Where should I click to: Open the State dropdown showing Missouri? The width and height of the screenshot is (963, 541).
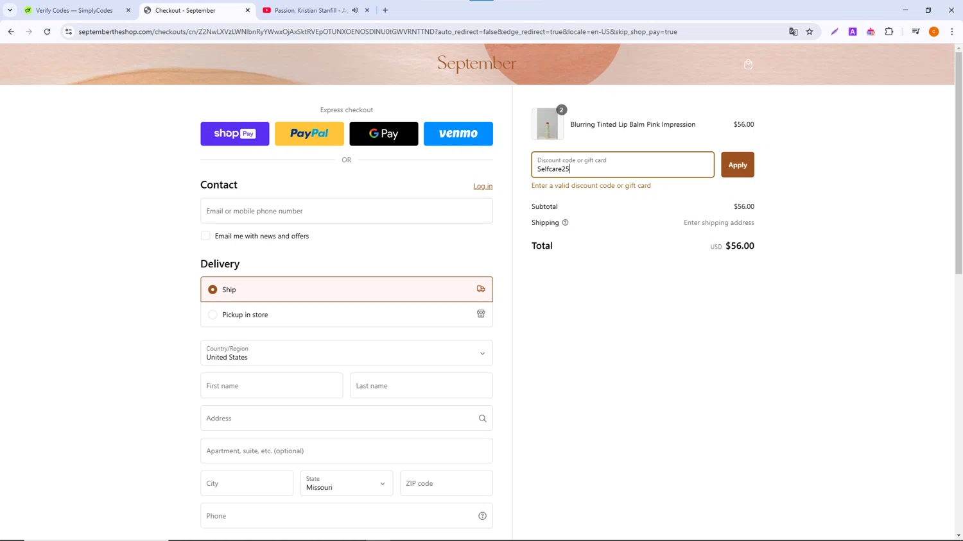[347, 483]
